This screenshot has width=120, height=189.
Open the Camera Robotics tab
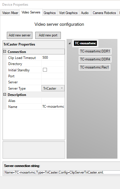pyautogui.click(x=104, y=13)
